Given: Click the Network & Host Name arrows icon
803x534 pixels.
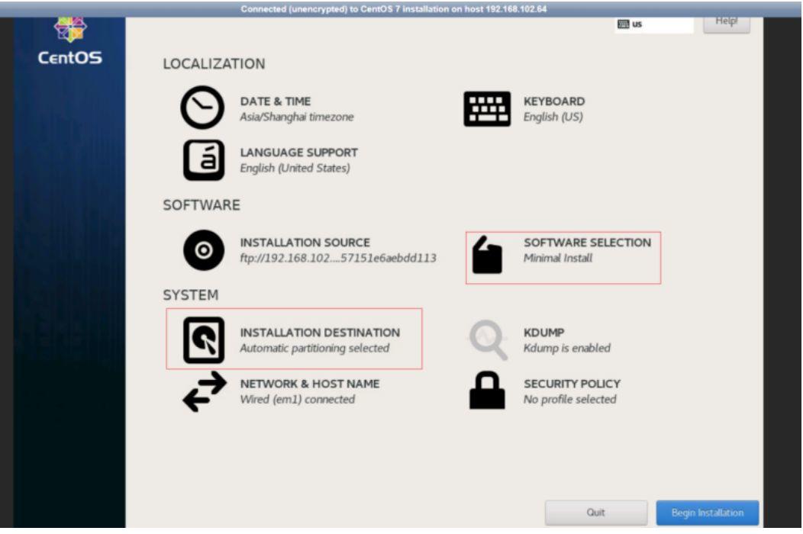Looking at the screenshot, I should click(204, 391).
